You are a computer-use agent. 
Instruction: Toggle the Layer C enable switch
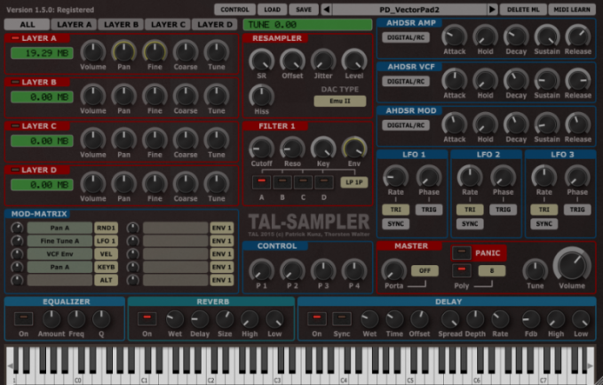pyautogui.click(x=14, y=126)
